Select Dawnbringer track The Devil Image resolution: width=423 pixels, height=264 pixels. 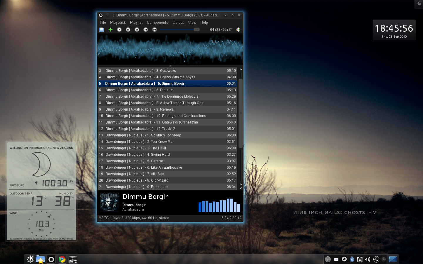point(167,148)
